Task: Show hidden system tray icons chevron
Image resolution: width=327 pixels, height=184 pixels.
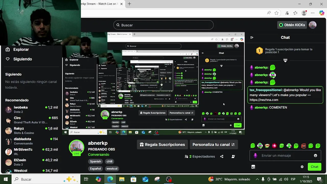Action: 257,179
